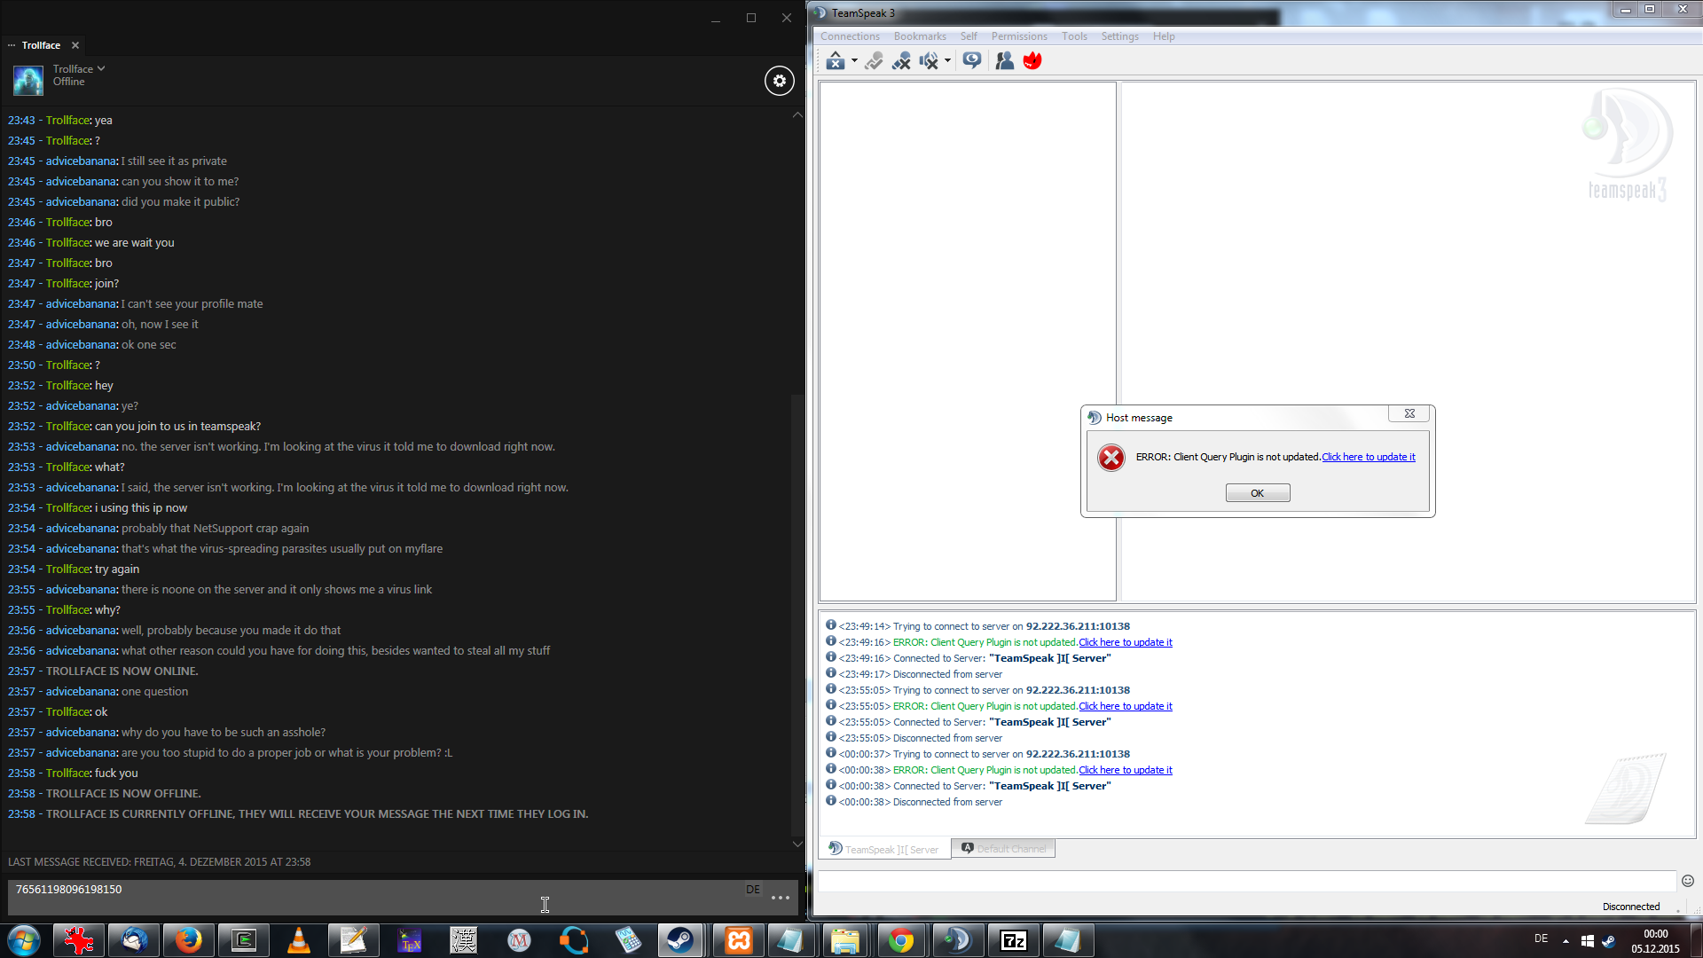The width and height of the screenshot is (1703, 958).
Task: Switch to the Default Channel chat tab
Action: pyautogui.click(x=1003, y=849)
